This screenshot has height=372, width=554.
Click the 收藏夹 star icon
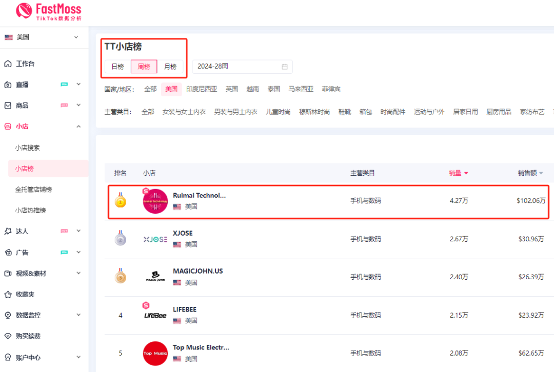[x=8, y=294]
